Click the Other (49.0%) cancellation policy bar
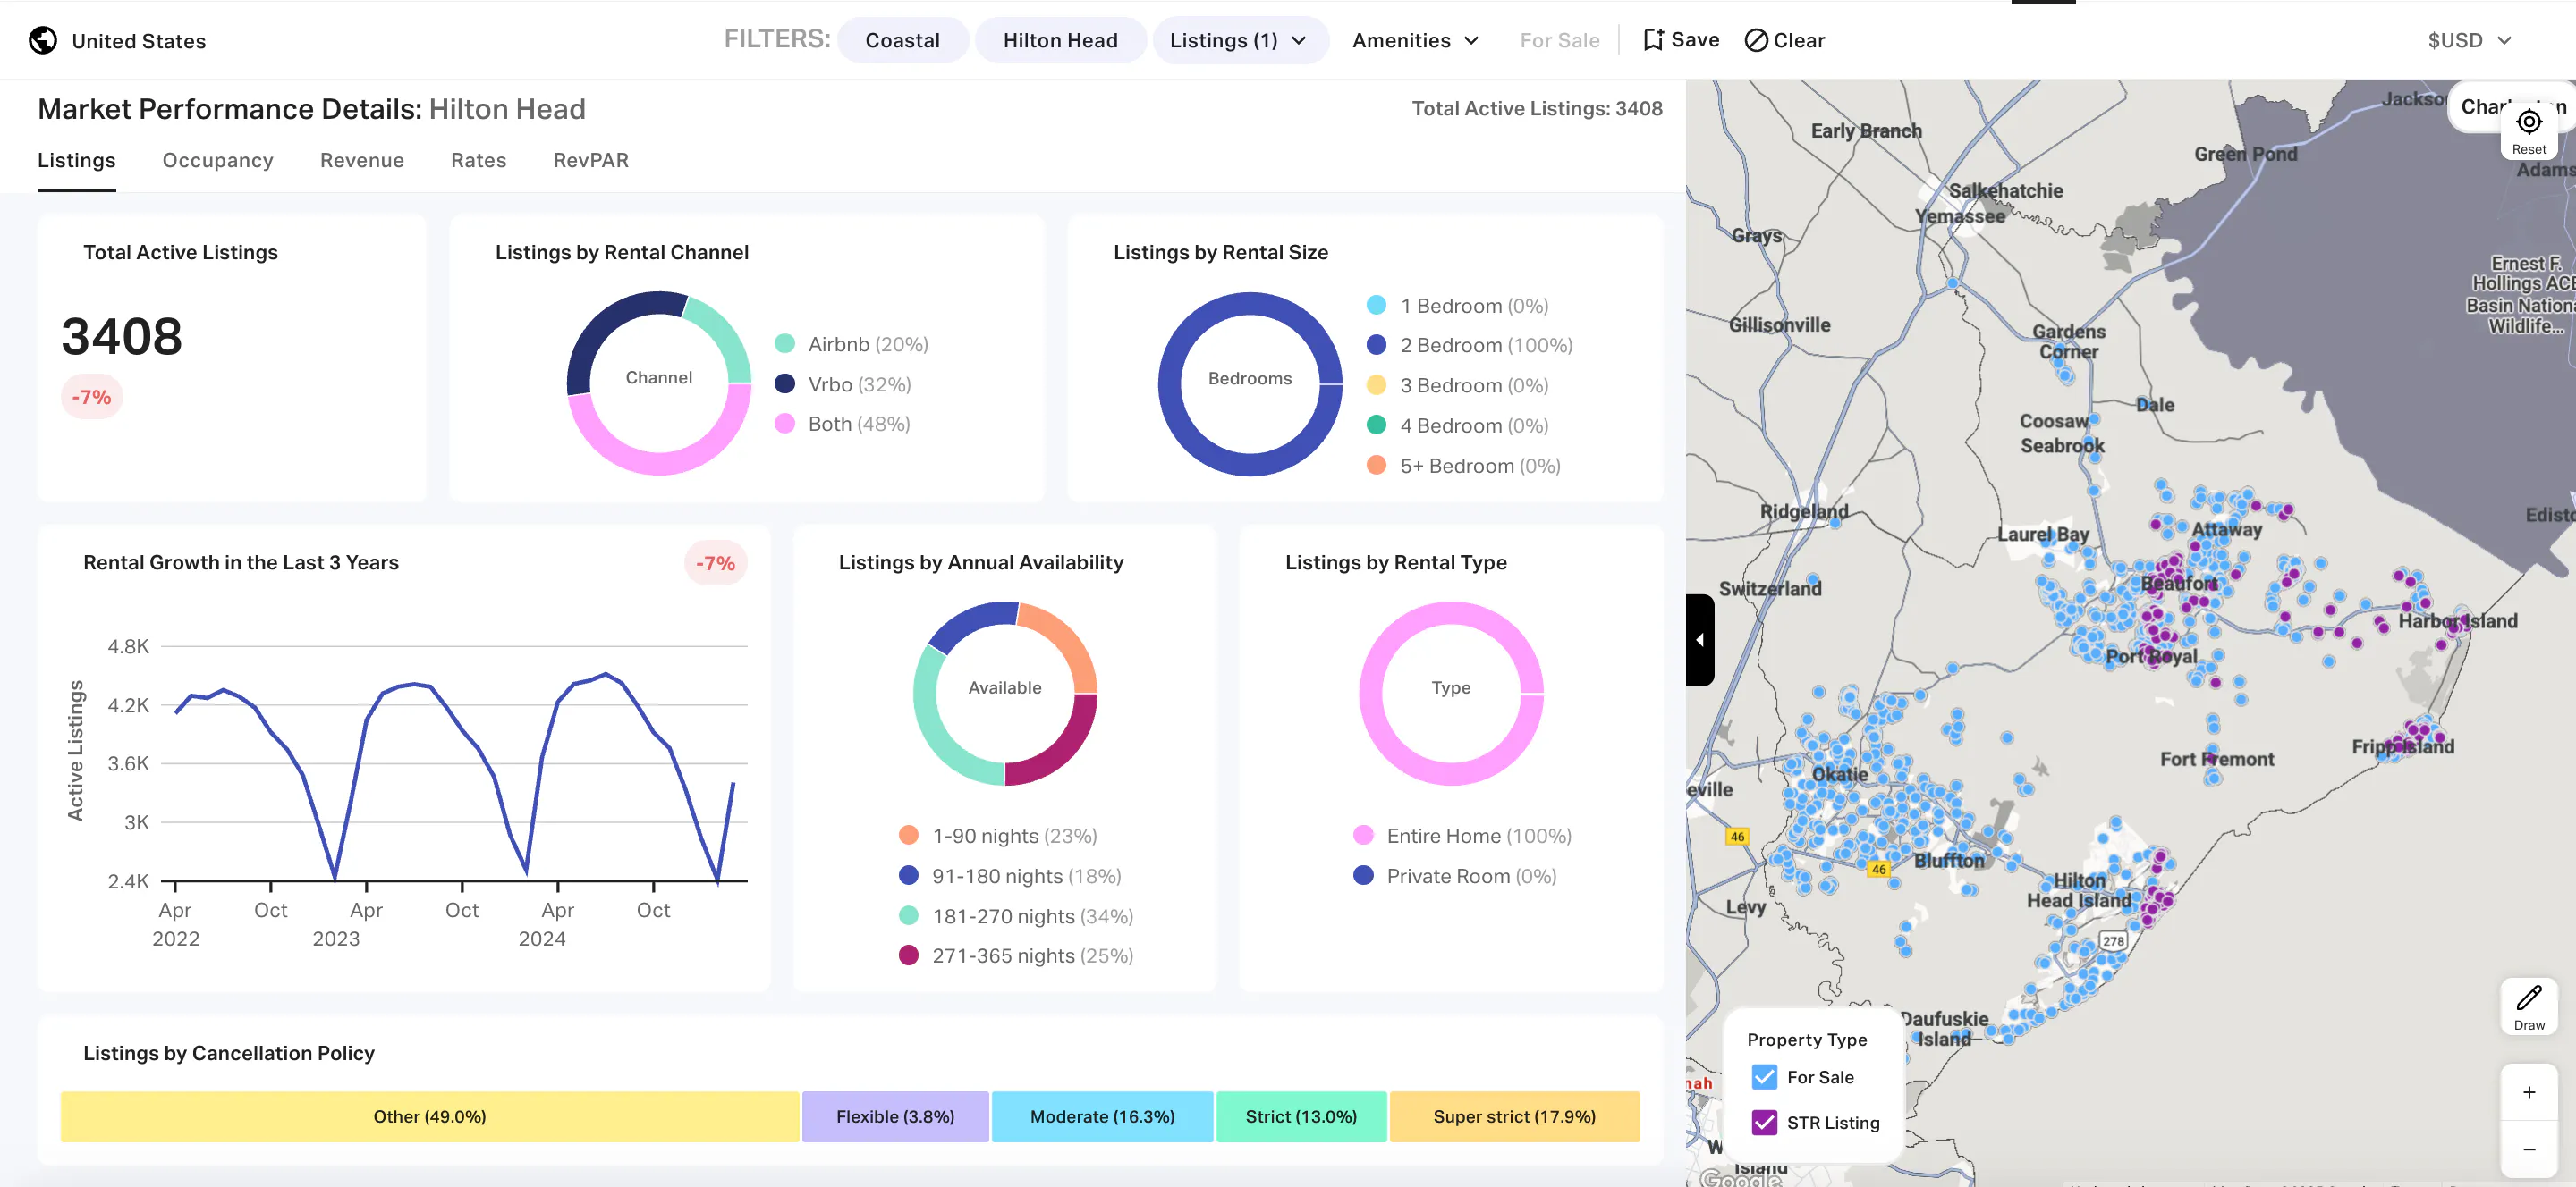 (430, 1116)
